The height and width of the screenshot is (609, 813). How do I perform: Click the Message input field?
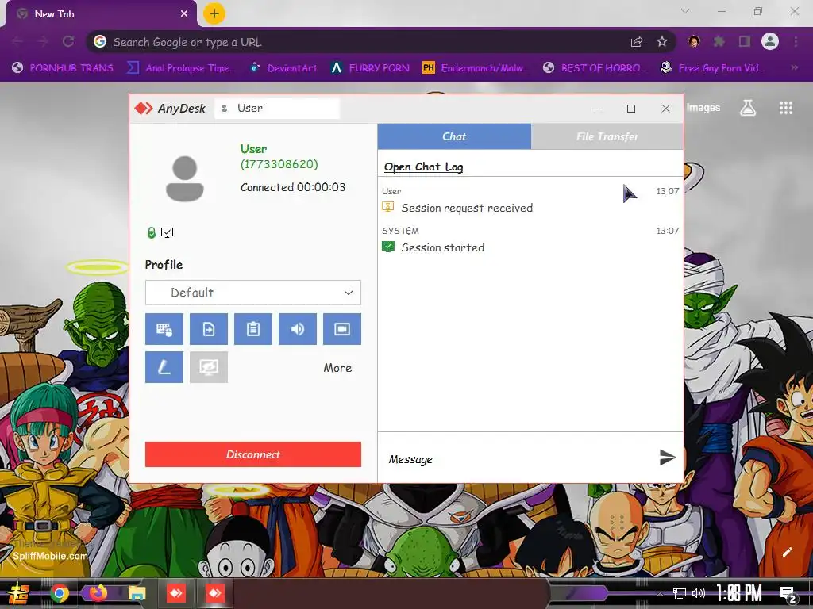pyautogui.click(x=518, y=459)
